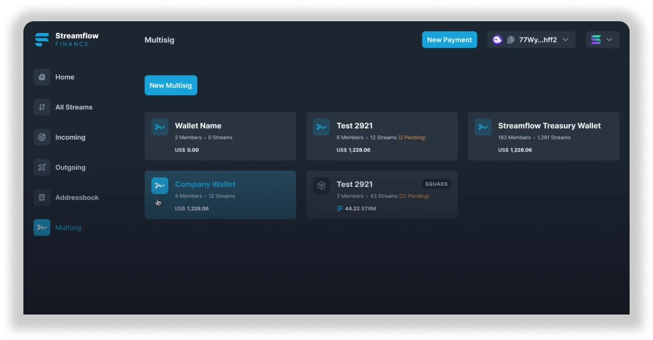
Task: Click the Company Wallet card signature icon
Action: tap(160, 185)
